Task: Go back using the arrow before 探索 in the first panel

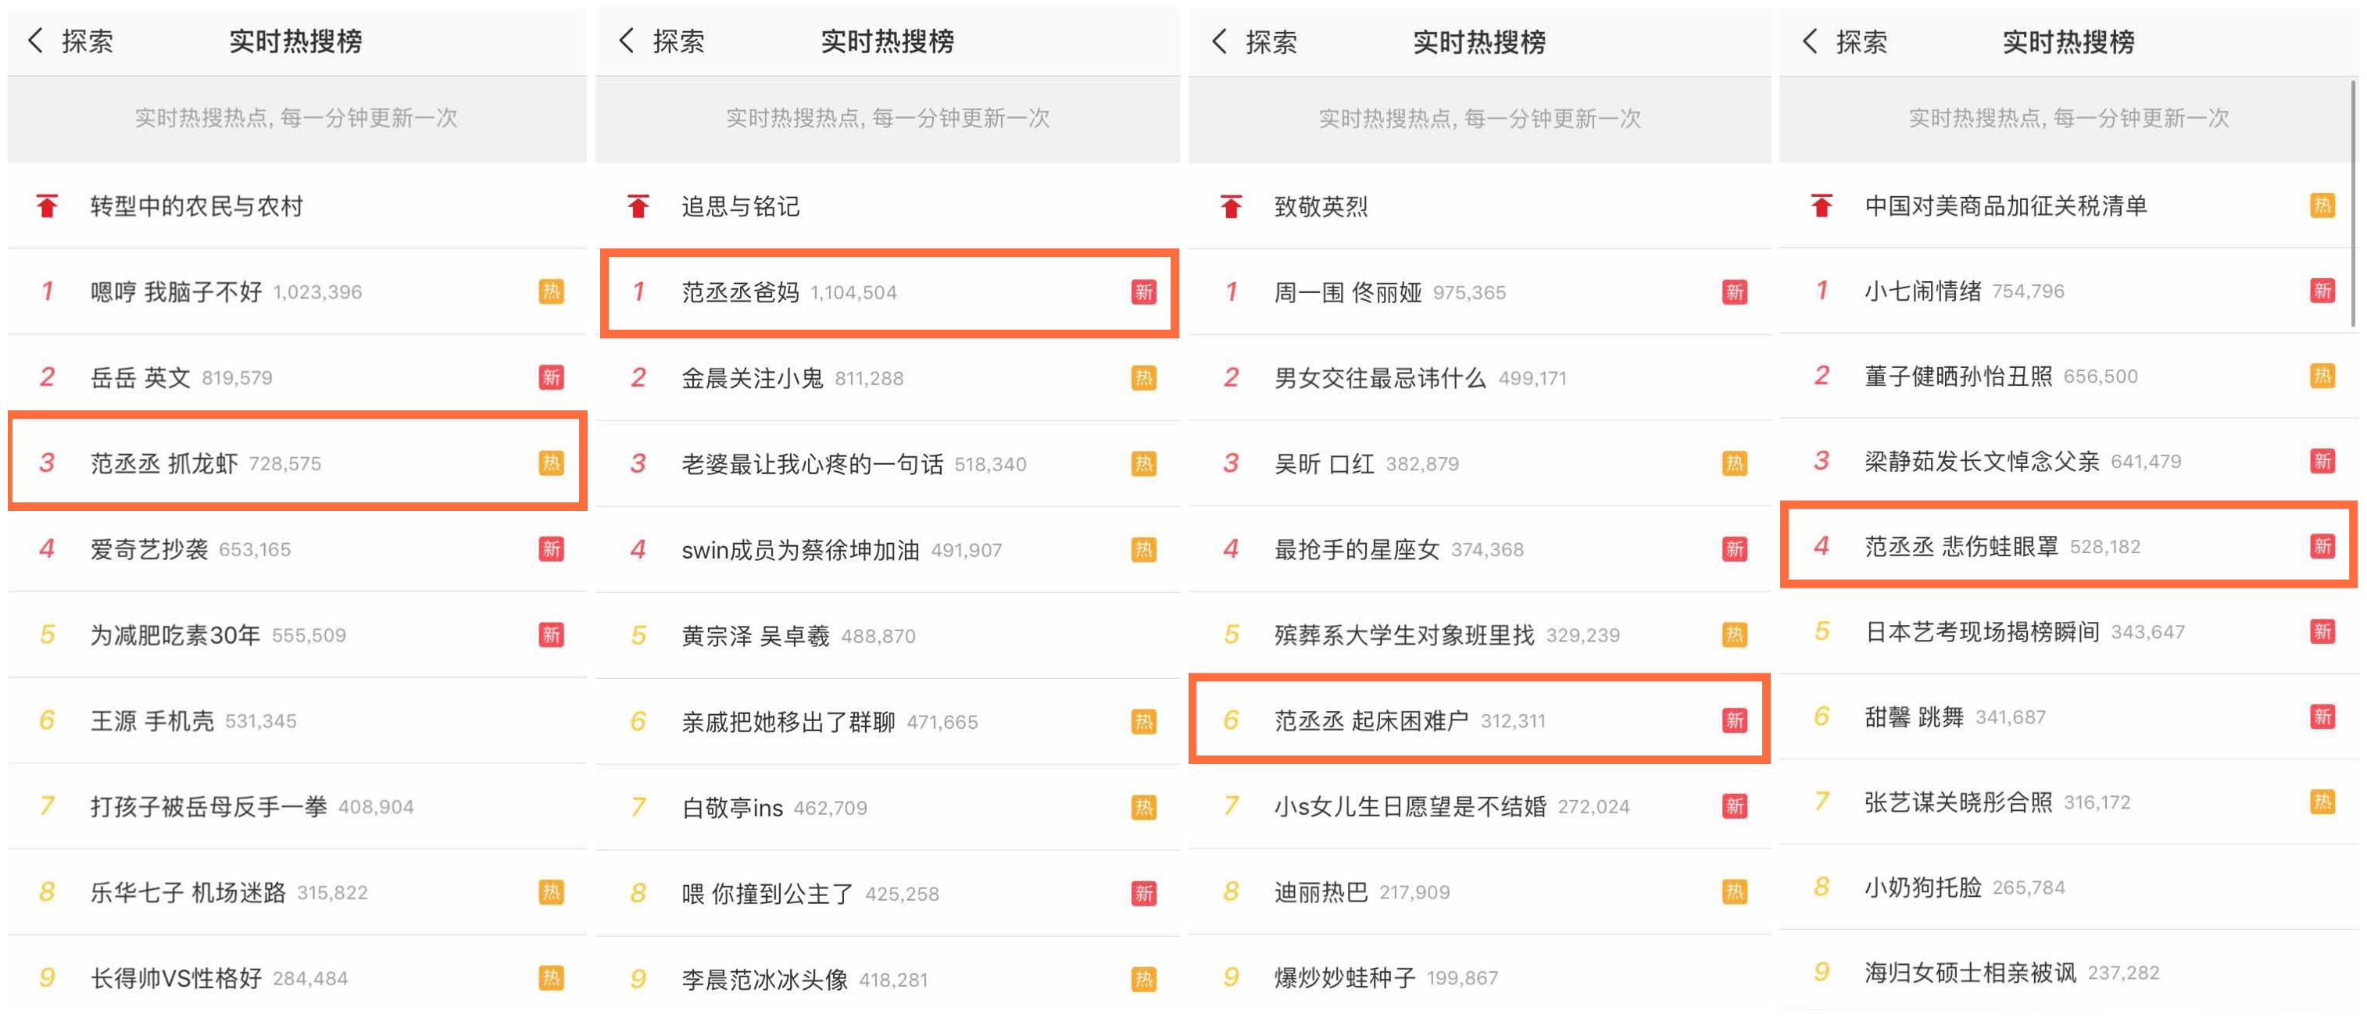Action: 36,41
